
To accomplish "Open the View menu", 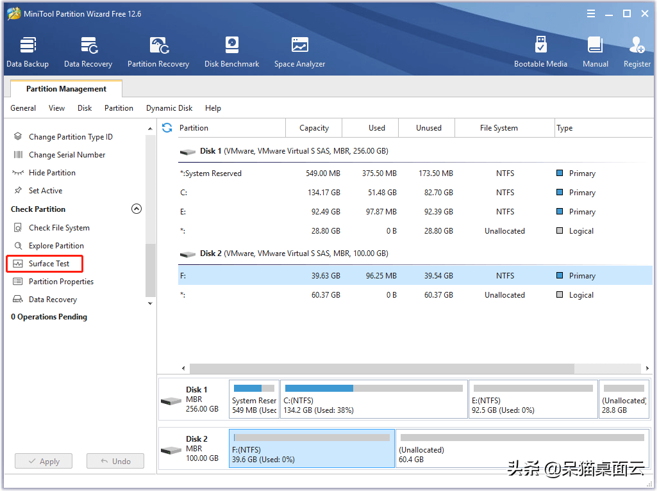I will click(x=57, y=108).
